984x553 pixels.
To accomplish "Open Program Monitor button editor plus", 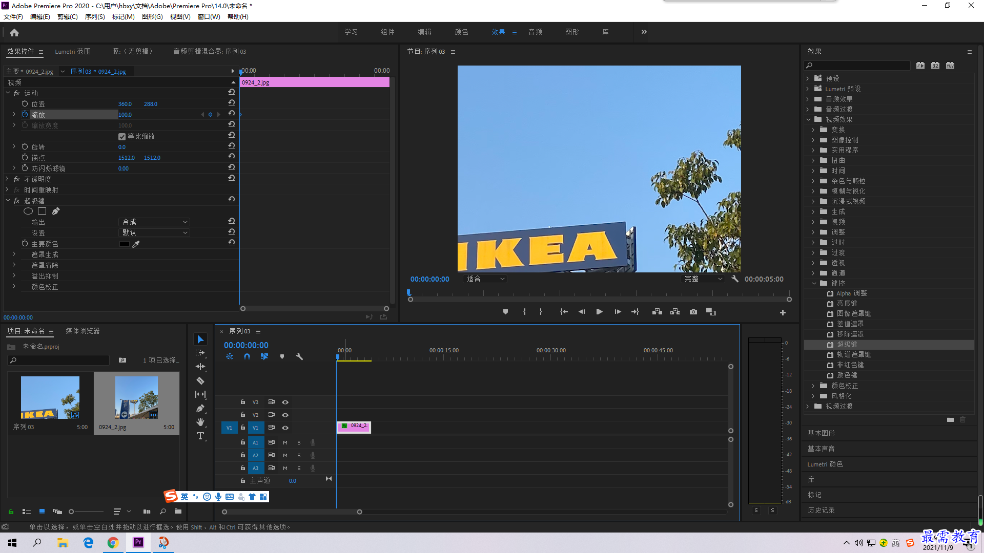I will pos(783,312).
